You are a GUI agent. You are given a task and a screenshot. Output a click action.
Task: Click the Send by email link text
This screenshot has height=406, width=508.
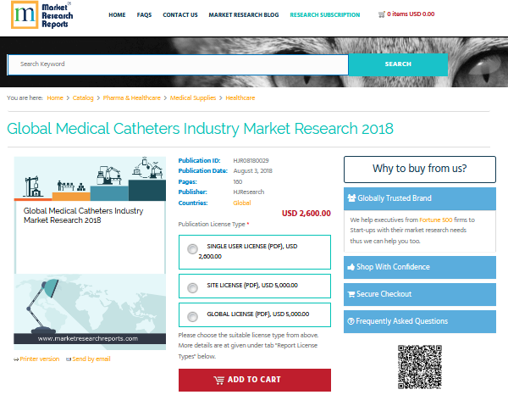(91, 359)
